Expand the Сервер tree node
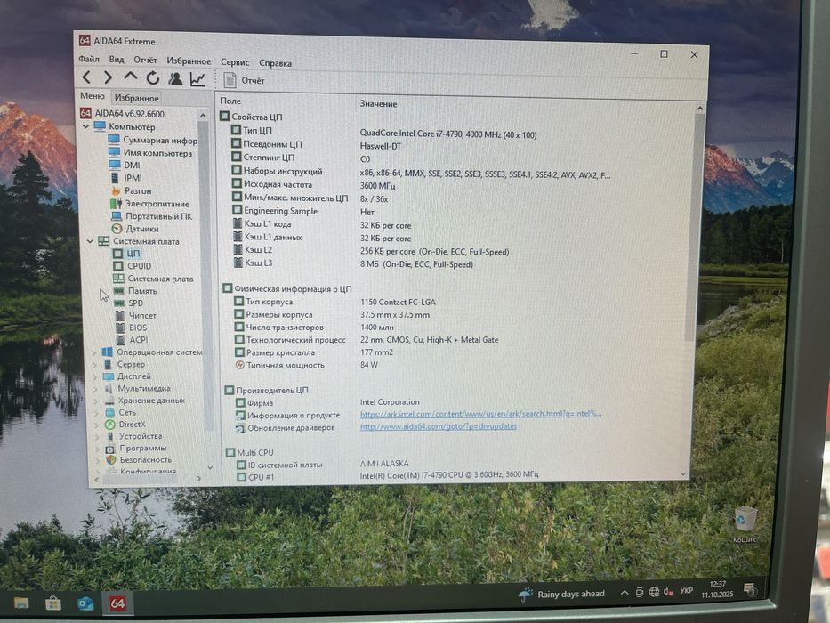Image resolution: width=830 pixels, height=623 pixels. [95, 365]
